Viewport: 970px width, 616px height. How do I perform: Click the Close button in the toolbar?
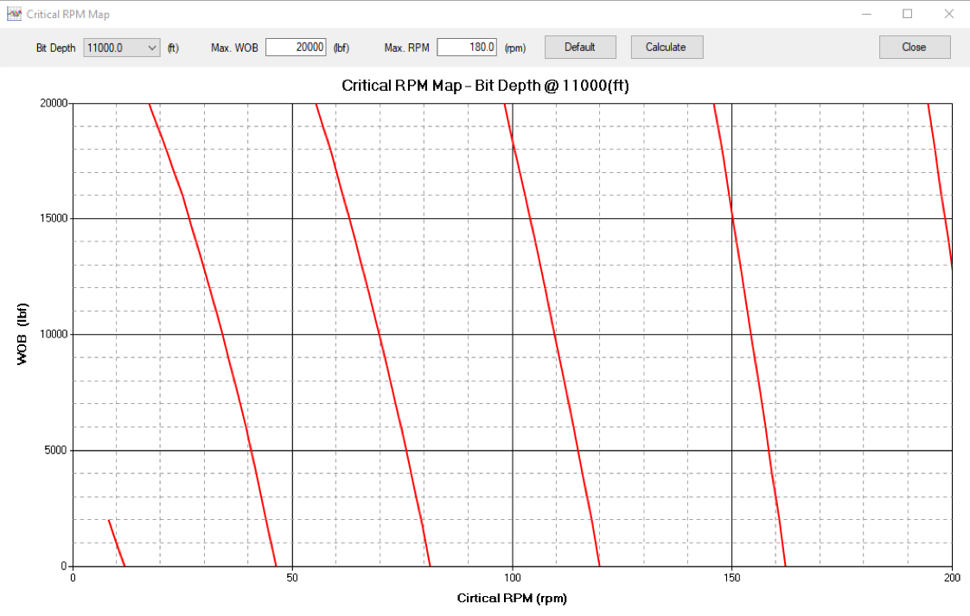914,48
